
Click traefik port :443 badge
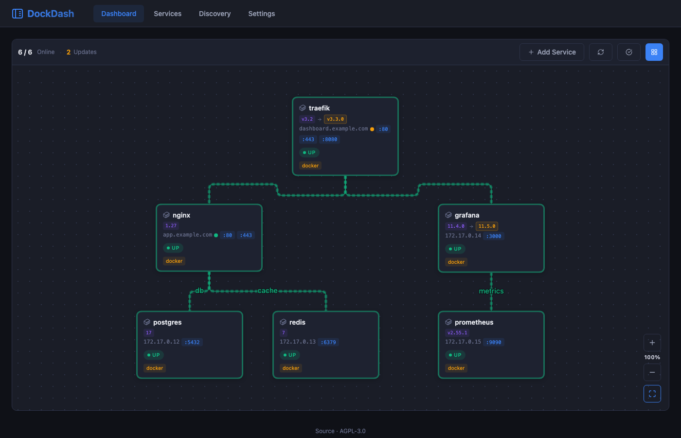point(308,140)
